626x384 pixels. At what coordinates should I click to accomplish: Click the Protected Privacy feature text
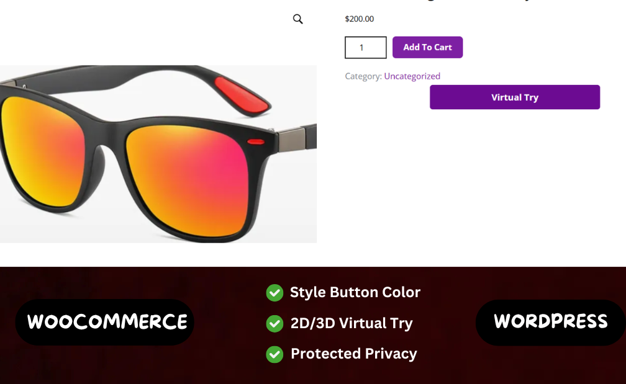(x=353, y=354)
